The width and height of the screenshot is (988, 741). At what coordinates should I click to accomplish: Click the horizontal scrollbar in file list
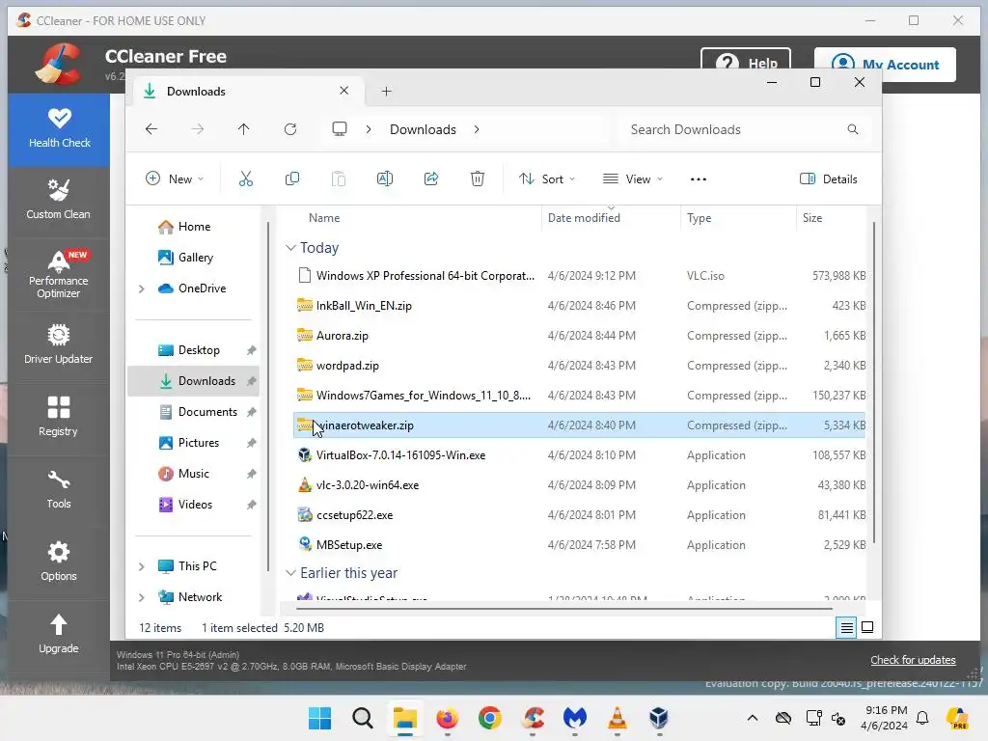coord(564,609)
